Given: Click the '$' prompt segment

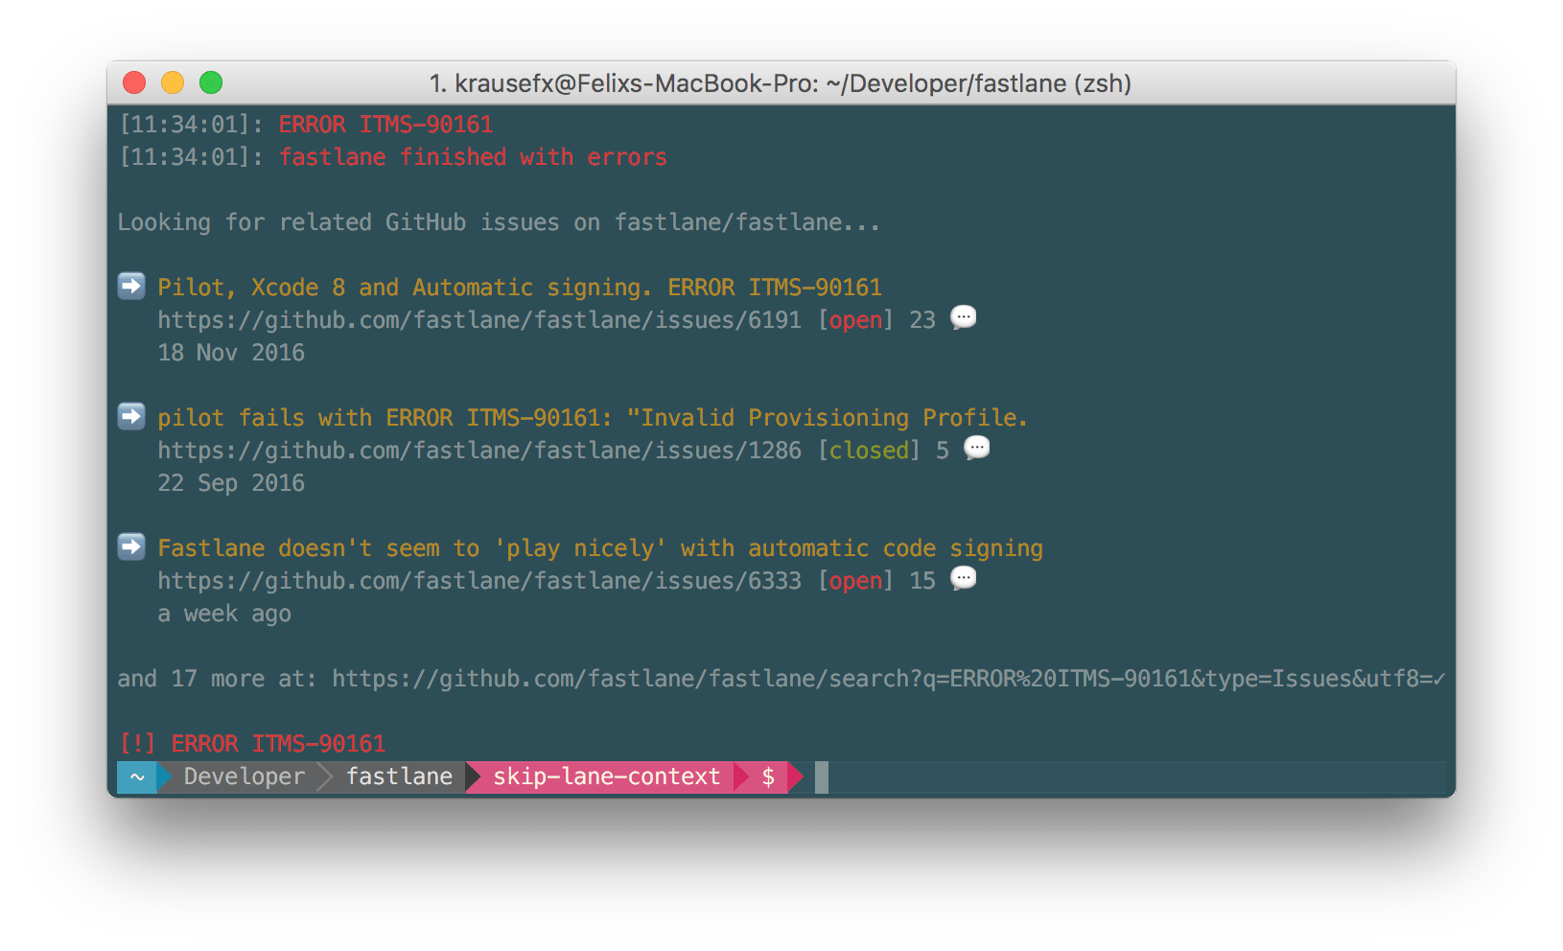Looking at the screenshot, I should [x=768, y=777].
